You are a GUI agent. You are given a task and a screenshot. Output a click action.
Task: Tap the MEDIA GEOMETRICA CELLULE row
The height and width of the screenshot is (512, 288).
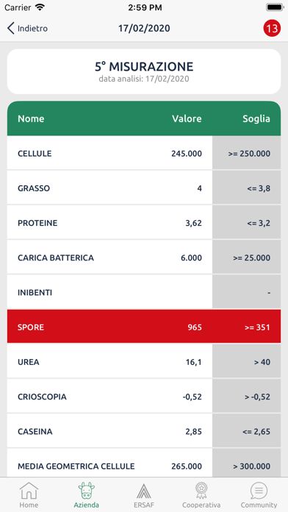point(144,463)
